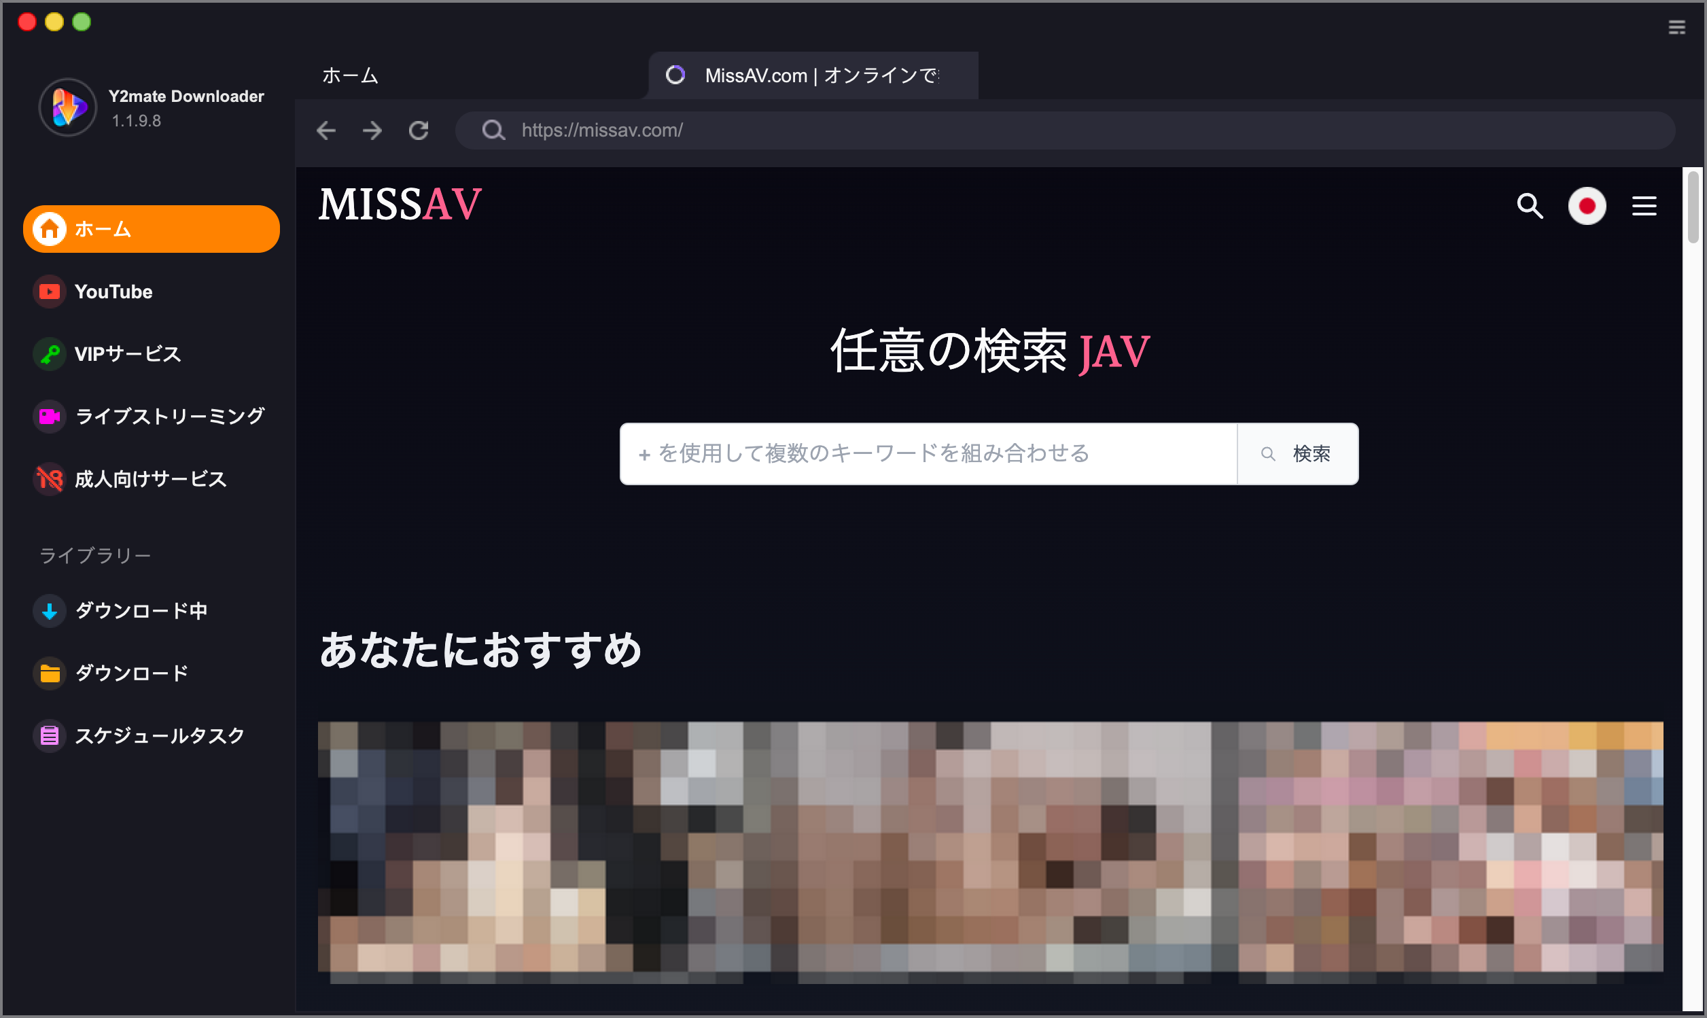Viewport: 1707px width, 1018px height.
Task: Click the loading spinner in the MissAV tab
Action: pyautogui.click(x=675, y=75)
